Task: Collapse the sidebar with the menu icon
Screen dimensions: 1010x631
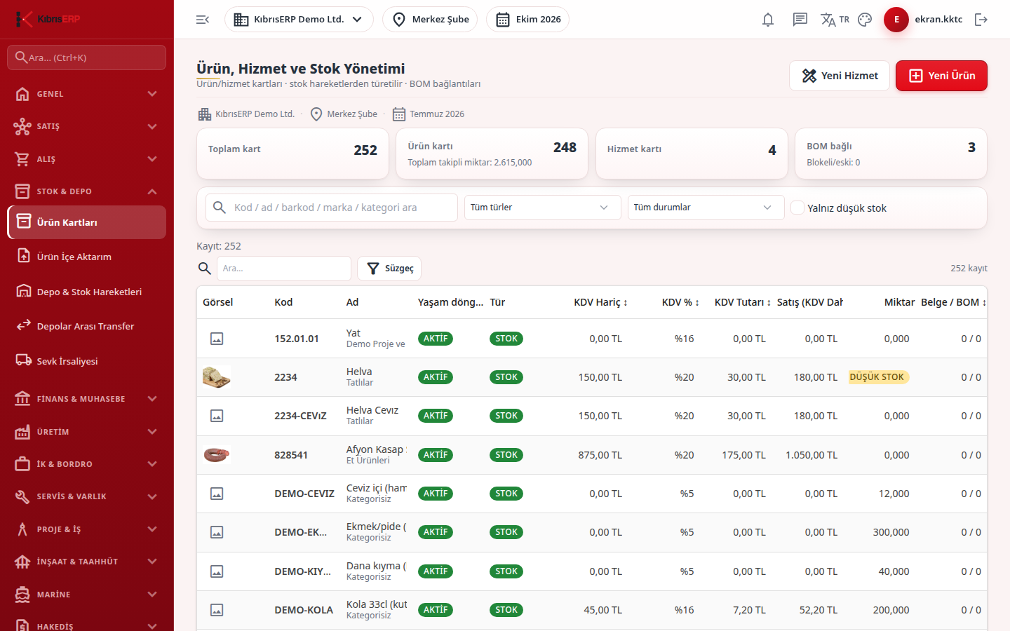Action: pyautogui.click(x=203, y=20)
